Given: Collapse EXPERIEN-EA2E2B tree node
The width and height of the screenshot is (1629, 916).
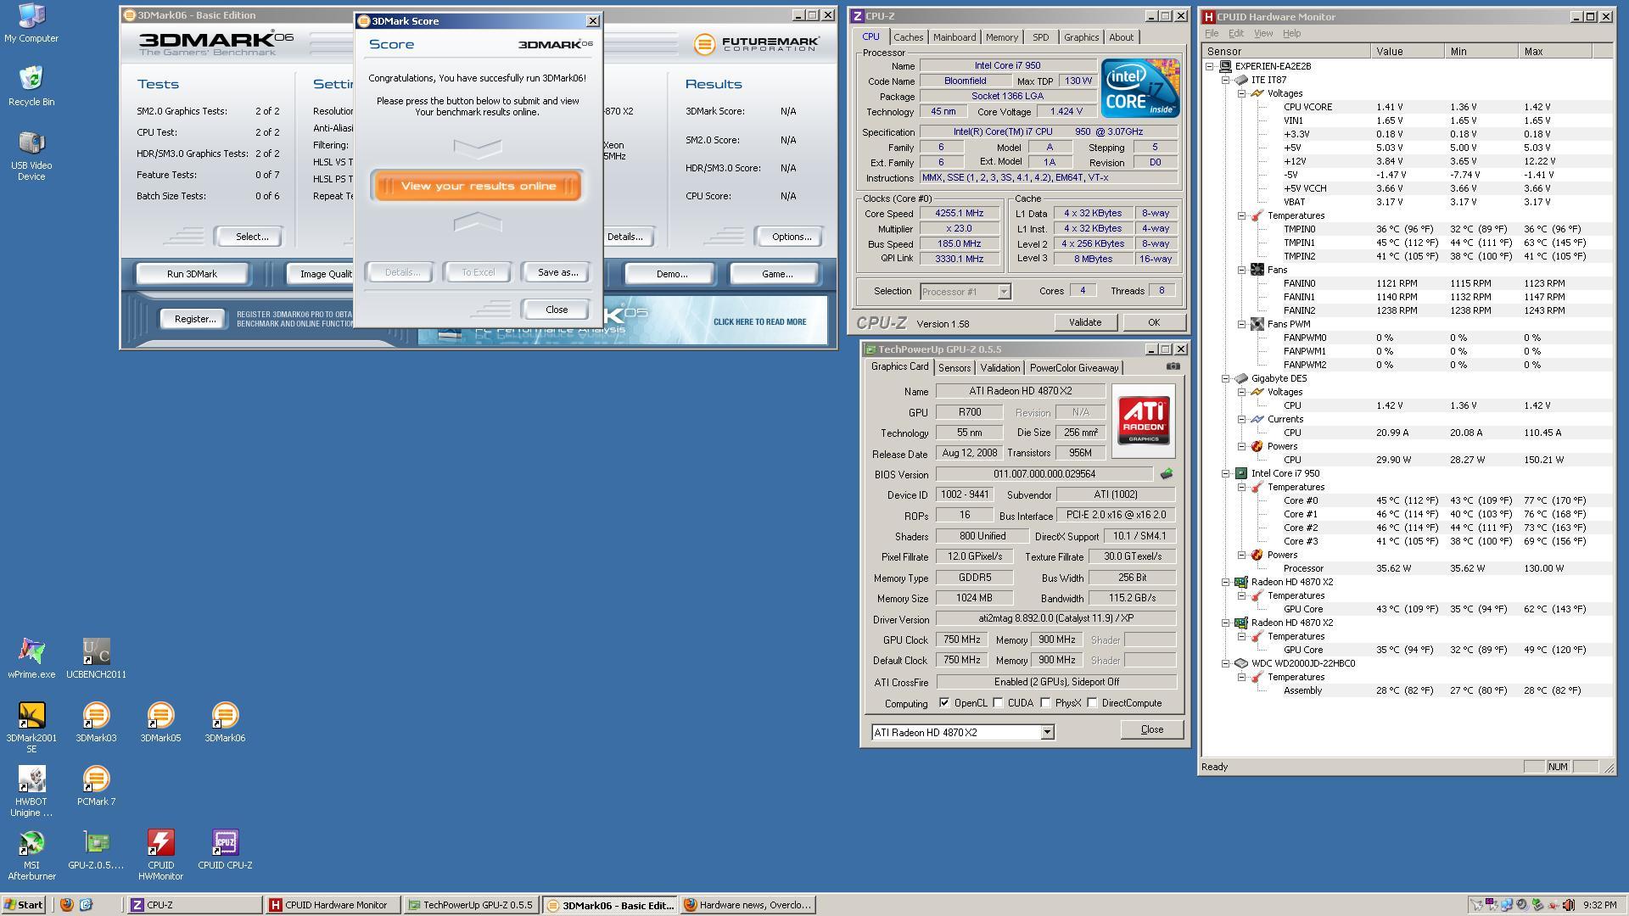Looking at the screenshot, I should 1210,66.
